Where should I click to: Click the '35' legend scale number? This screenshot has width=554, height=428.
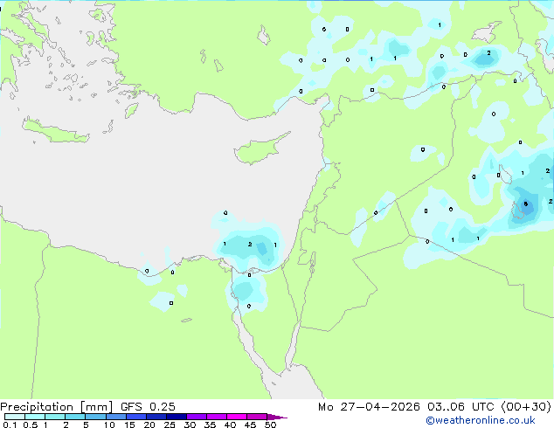210,425
